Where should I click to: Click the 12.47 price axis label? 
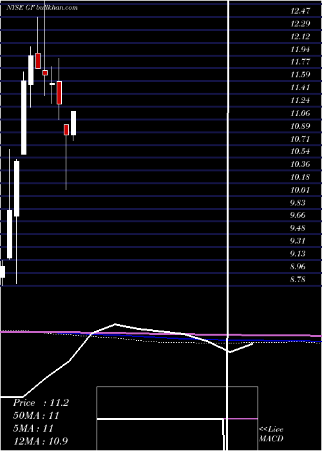[300, 11]
